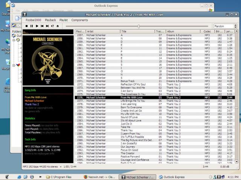Select the track 'Just Do It'

pyautogui.click(x=155, y=124)
